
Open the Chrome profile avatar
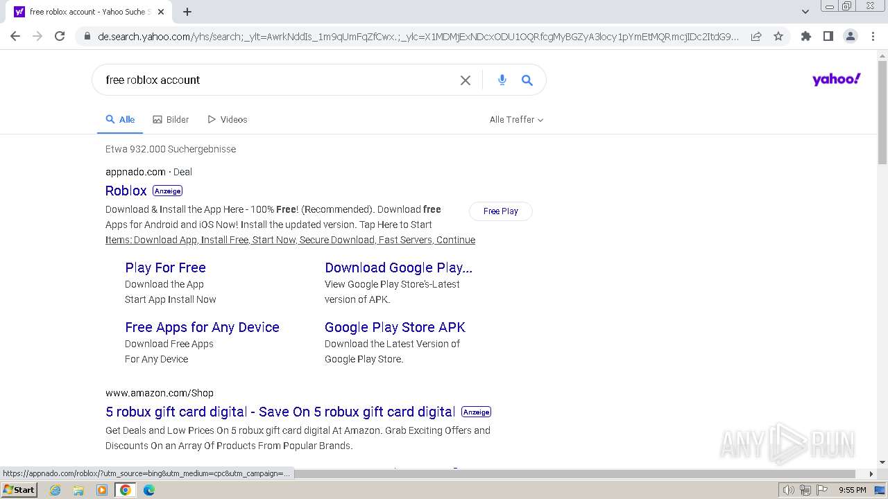click(850, 36)
